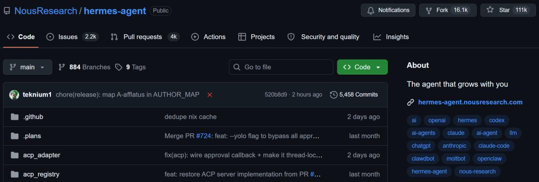Focus the Go to file search field
Viewport: 539px width, 182px height.
[281, 67]
